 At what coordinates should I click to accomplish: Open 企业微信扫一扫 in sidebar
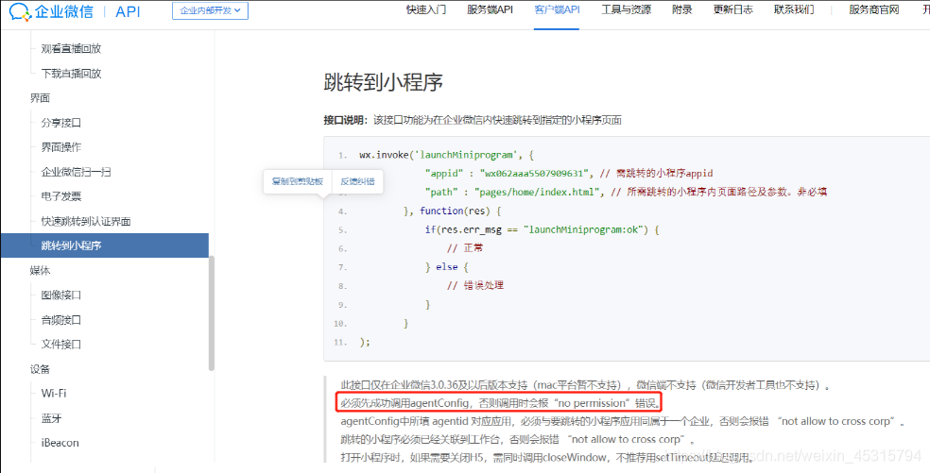point(76,172)
